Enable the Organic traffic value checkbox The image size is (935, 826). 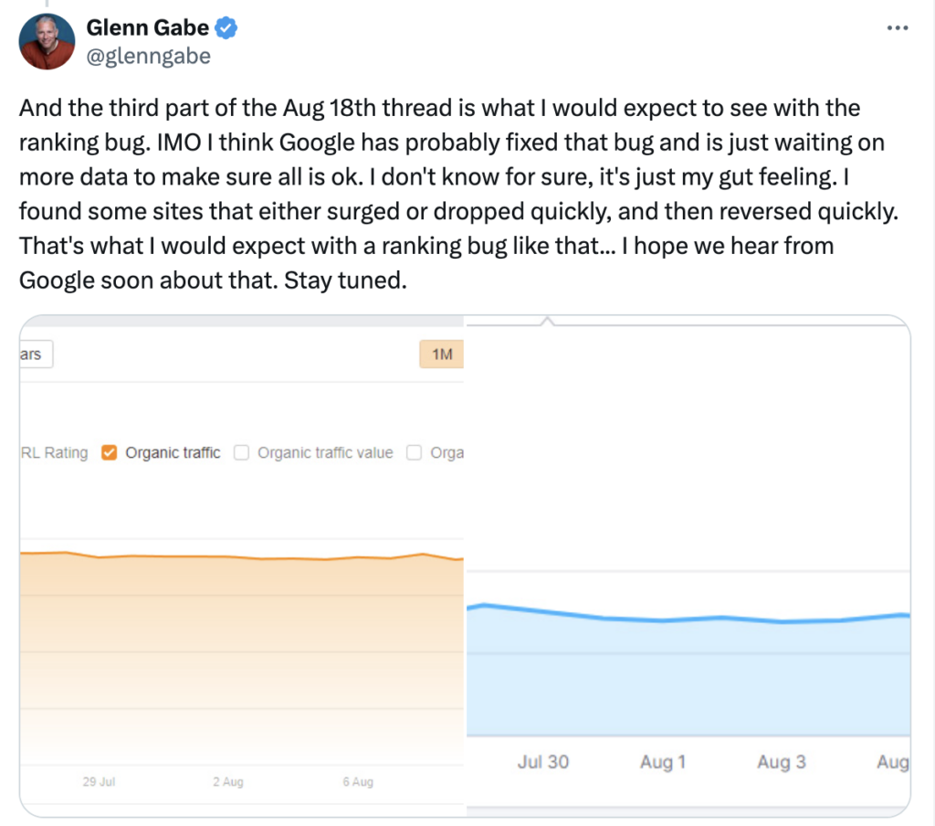pyautogui.click(x=242, y=452)
